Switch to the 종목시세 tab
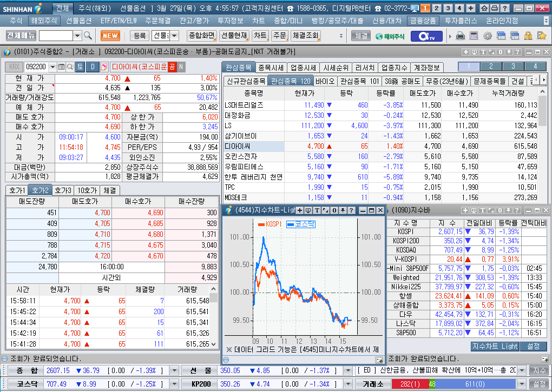 [x=271, y=68]
